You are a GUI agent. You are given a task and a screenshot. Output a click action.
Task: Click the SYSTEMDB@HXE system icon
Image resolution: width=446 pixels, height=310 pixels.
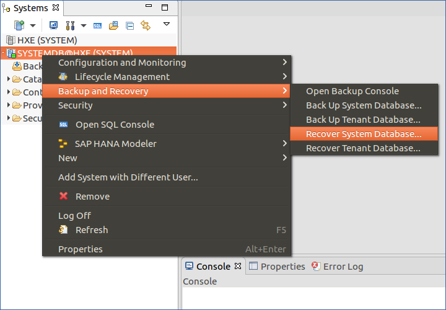click(11, 53)
